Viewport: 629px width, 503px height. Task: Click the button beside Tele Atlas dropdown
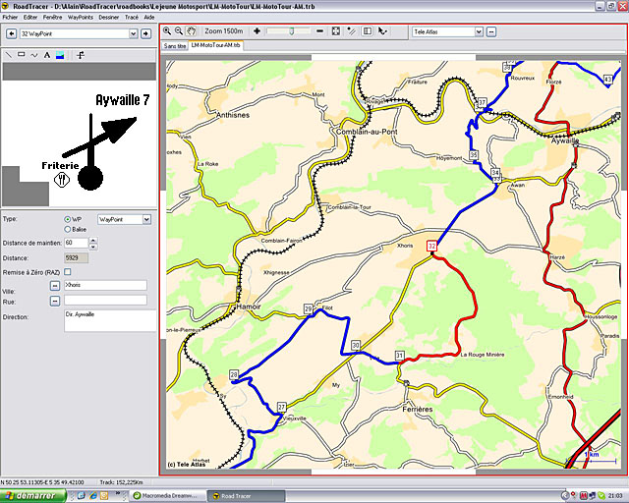(x=491, y=31)
